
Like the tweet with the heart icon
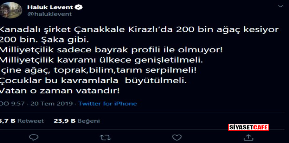(176, 137)
